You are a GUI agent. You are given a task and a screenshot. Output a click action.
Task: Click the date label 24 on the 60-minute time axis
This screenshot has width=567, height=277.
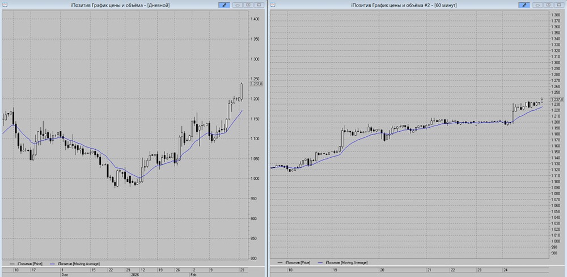point(505,270)
